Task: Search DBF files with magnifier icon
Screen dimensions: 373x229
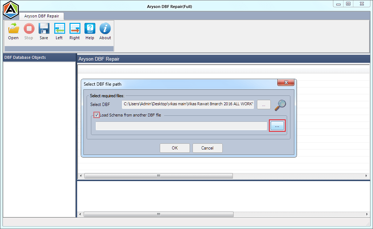Action: point(280,105)
